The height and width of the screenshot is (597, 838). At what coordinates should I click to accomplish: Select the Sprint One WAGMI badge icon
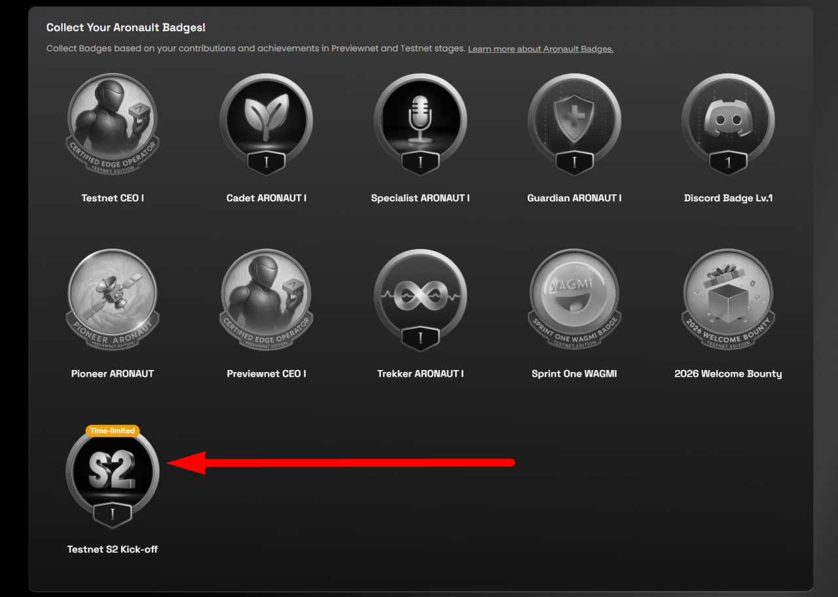(x=574, y=299)
